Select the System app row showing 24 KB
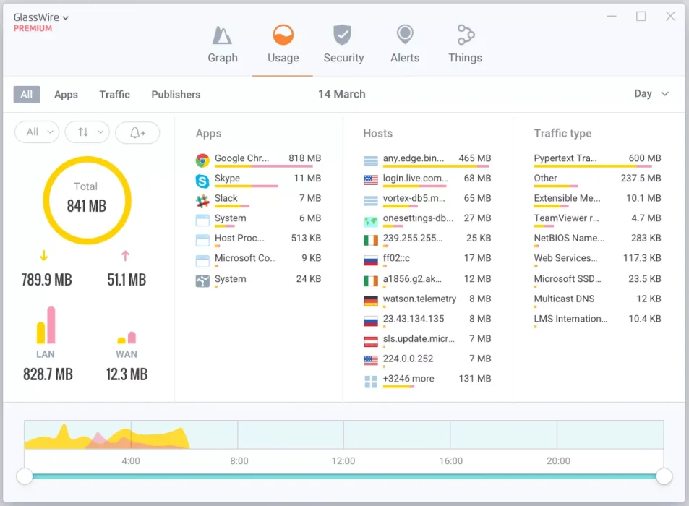Screen dimensions: 689x506 (x=258, y=280)
